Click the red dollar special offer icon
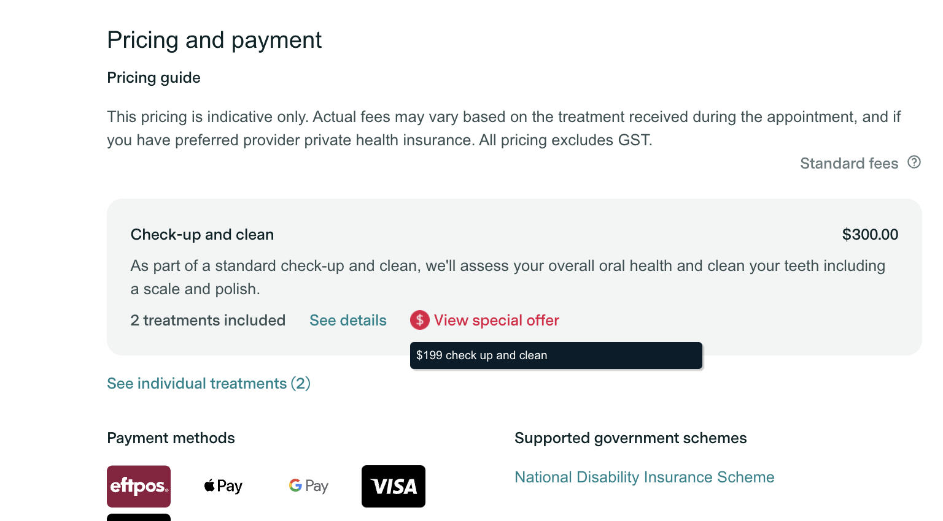Screen dimensions: 943x521 (x=420, y=320)
